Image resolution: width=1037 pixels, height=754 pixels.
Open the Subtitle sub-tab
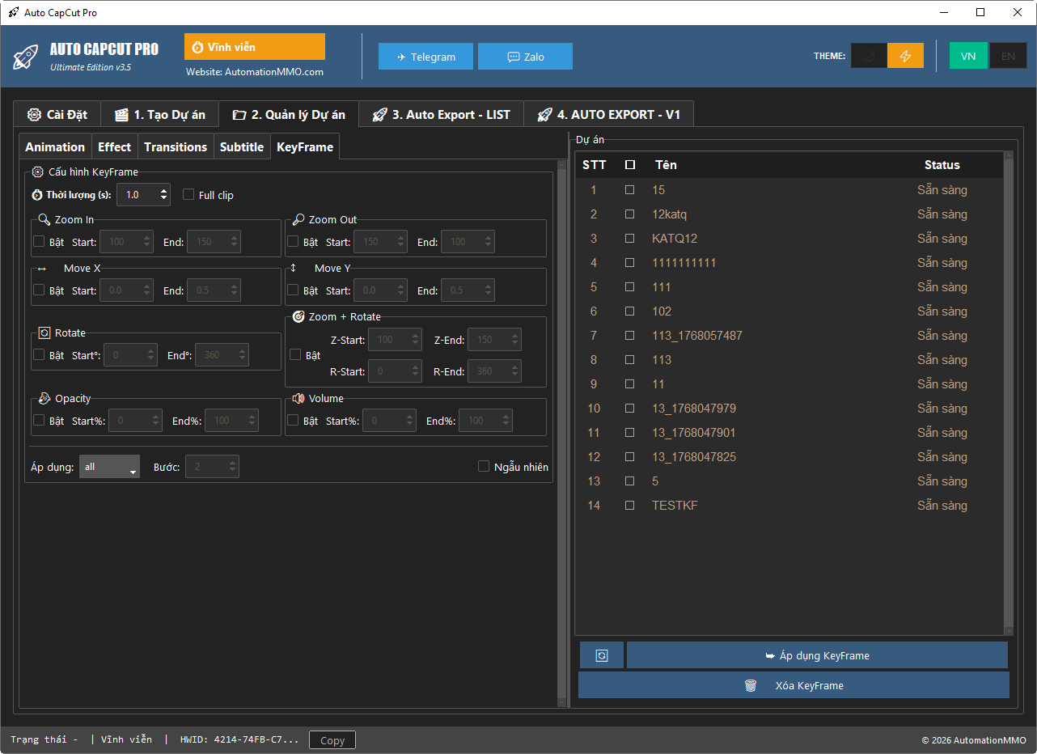242,146
